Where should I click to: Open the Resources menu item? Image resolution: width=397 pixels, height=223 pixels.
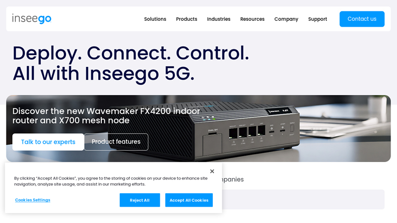point(253,19)
